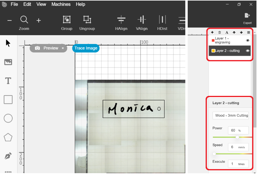Select the Text tool
258x175 pixels.
(x=8, y=81)
